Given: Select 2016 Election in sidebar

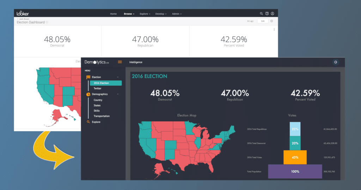Looking at the screenshot, I should click(x=106, y=83).
